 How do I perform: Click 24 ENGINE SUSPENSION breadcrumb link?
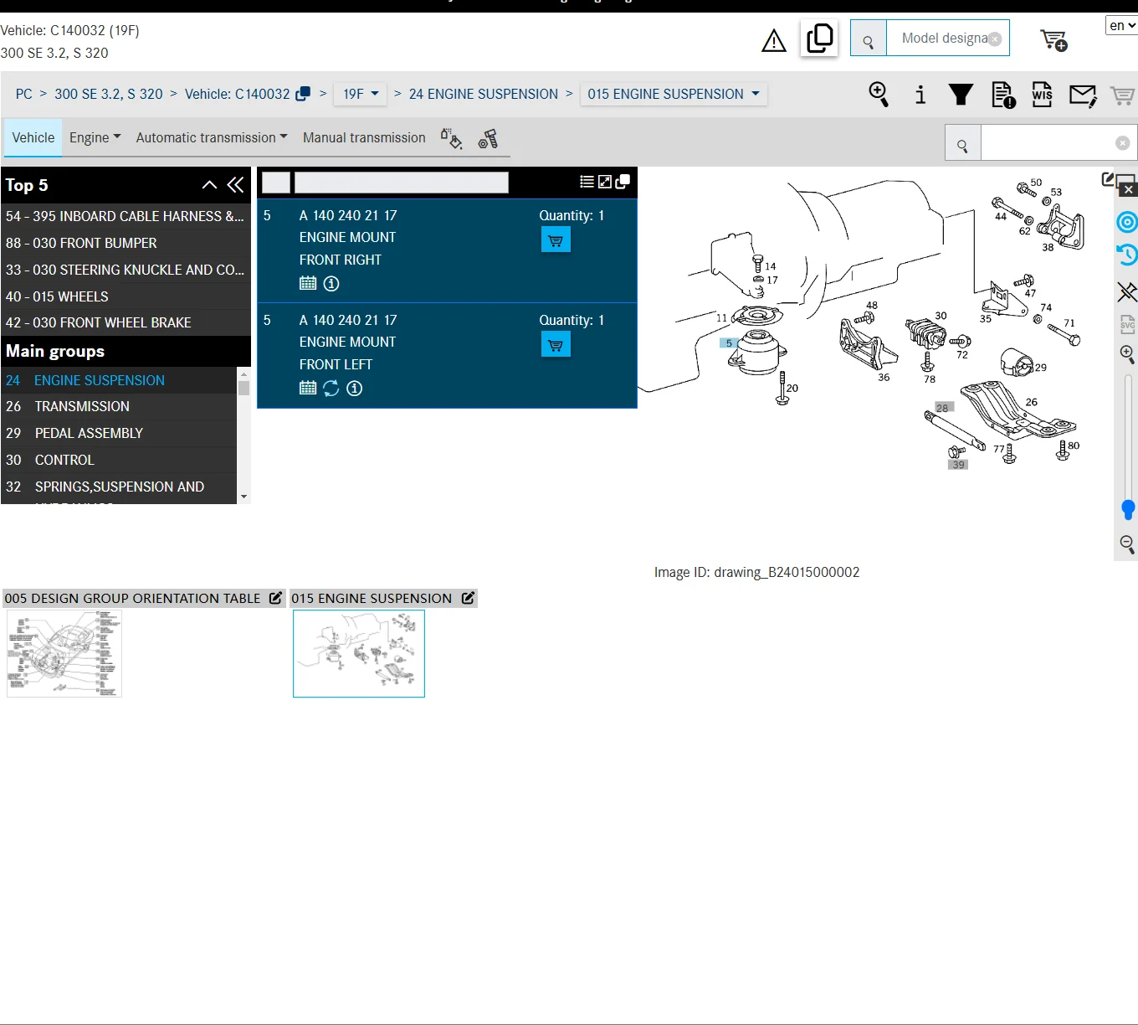click(484, 94)
